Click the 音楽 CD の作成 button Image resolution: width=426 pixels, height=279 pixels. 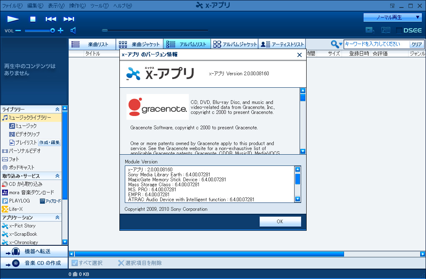(34, 263)
